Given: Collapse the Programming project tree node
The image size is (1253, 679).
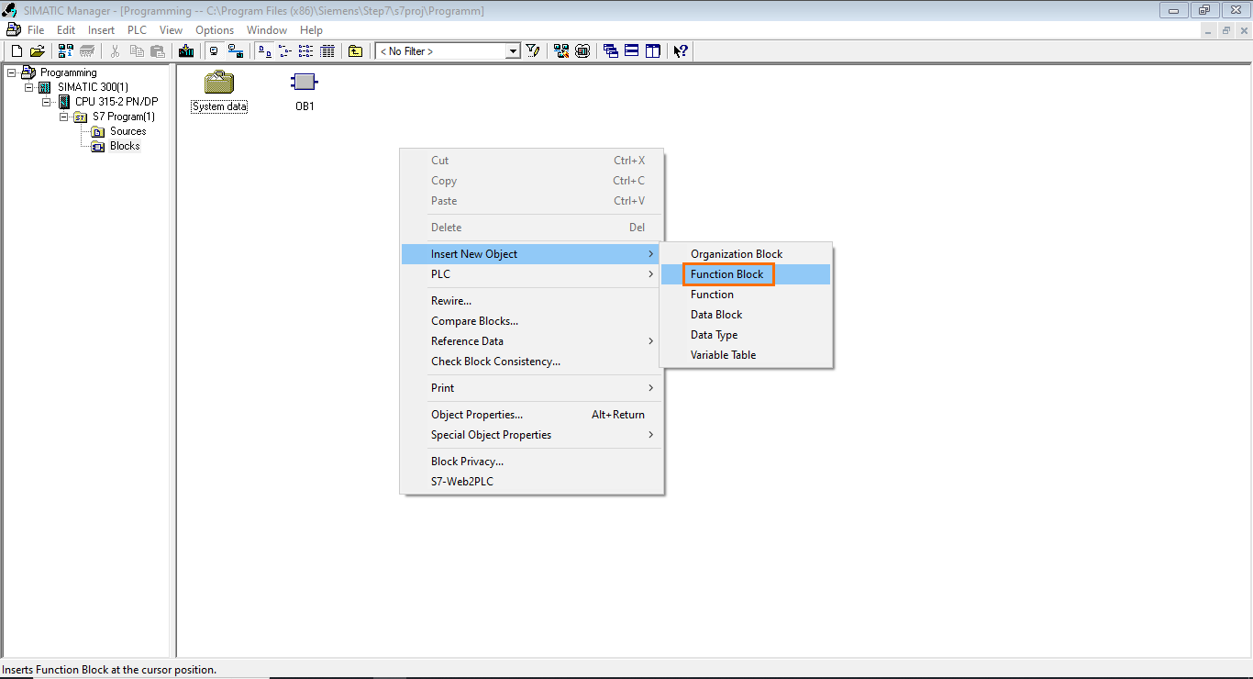Looking at the screenshot, I should coord(11,72).
